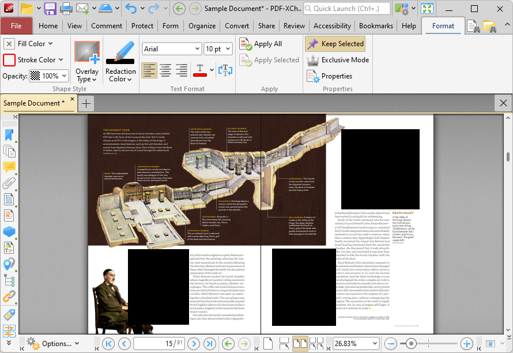This screenshot has width=513, height=353.
Task: Open the Find binoculars icon in the ribbon
Action: click(473, 26)
